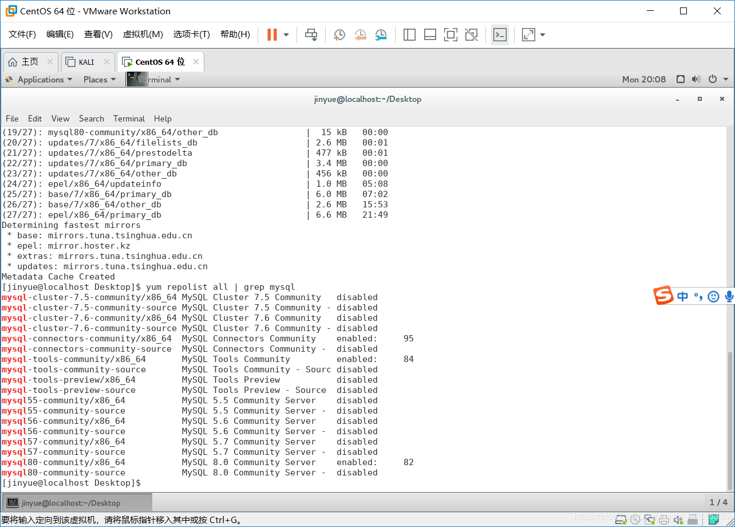Viewport: 735px width, 527px height.
Task: Open the GNOME Applications menu
Action: pos(39,80)
